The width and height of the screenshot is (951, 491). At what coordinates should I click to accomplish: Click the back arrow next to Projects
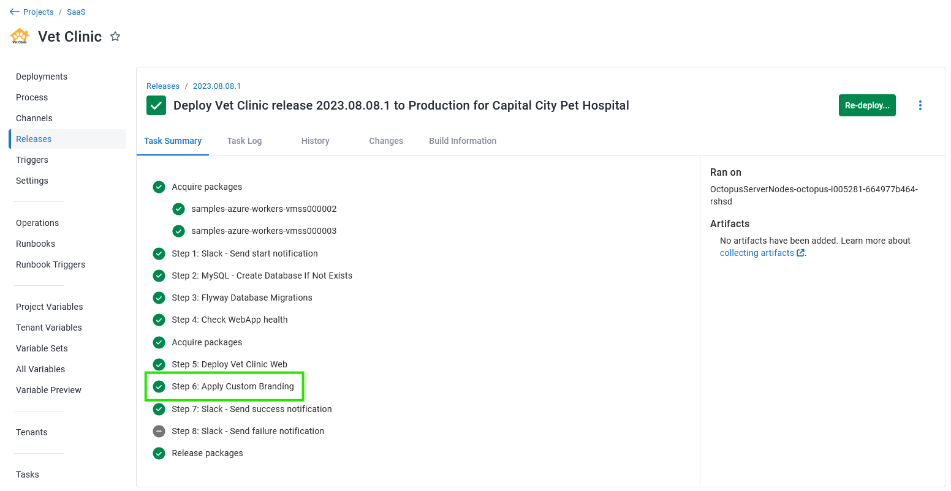15,12
